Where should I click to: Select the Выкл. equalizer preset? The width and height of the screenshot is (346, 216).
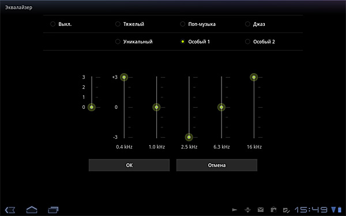pyautogui.click(x=61, y=24)
